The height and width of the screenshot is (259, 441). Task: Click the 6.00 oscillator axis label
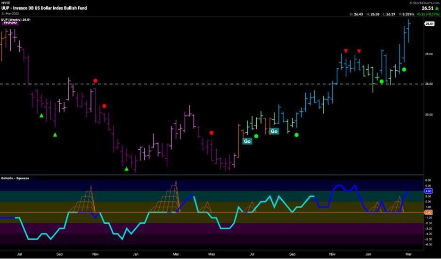[x=429, y=180]
